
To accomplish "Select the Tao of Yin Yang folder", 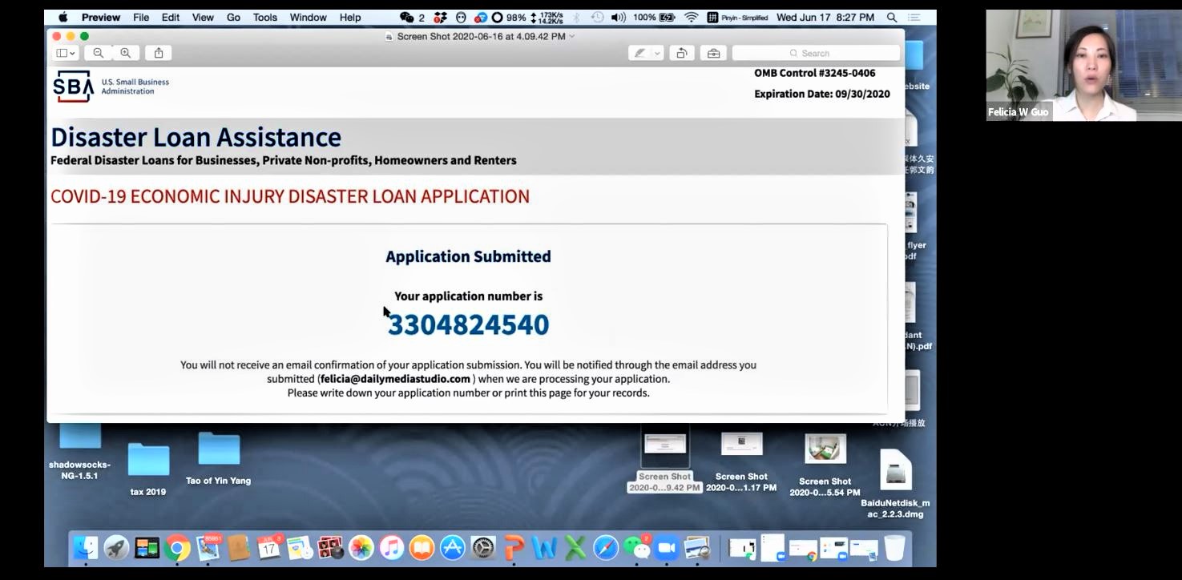I will click(219, 458).
